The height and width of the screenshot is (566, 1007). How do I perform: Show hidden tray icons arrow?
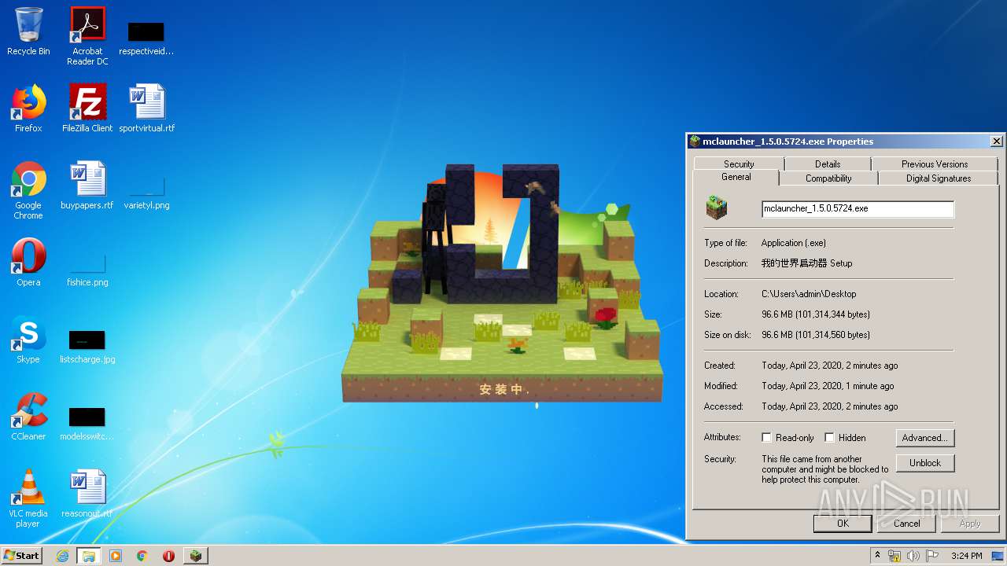click(x=878, y=556)
